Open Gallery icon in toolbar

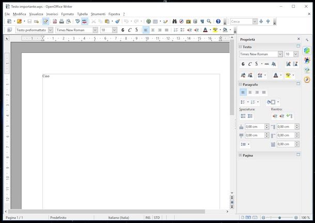188,21
